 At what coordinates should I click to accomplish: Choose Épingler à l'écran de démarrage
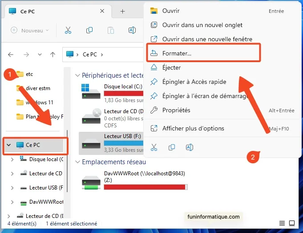click(222, 96)
